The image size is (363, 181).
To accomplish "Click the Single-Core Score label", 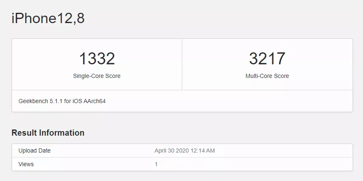I will pyautogui.click(x=97, y=76).
